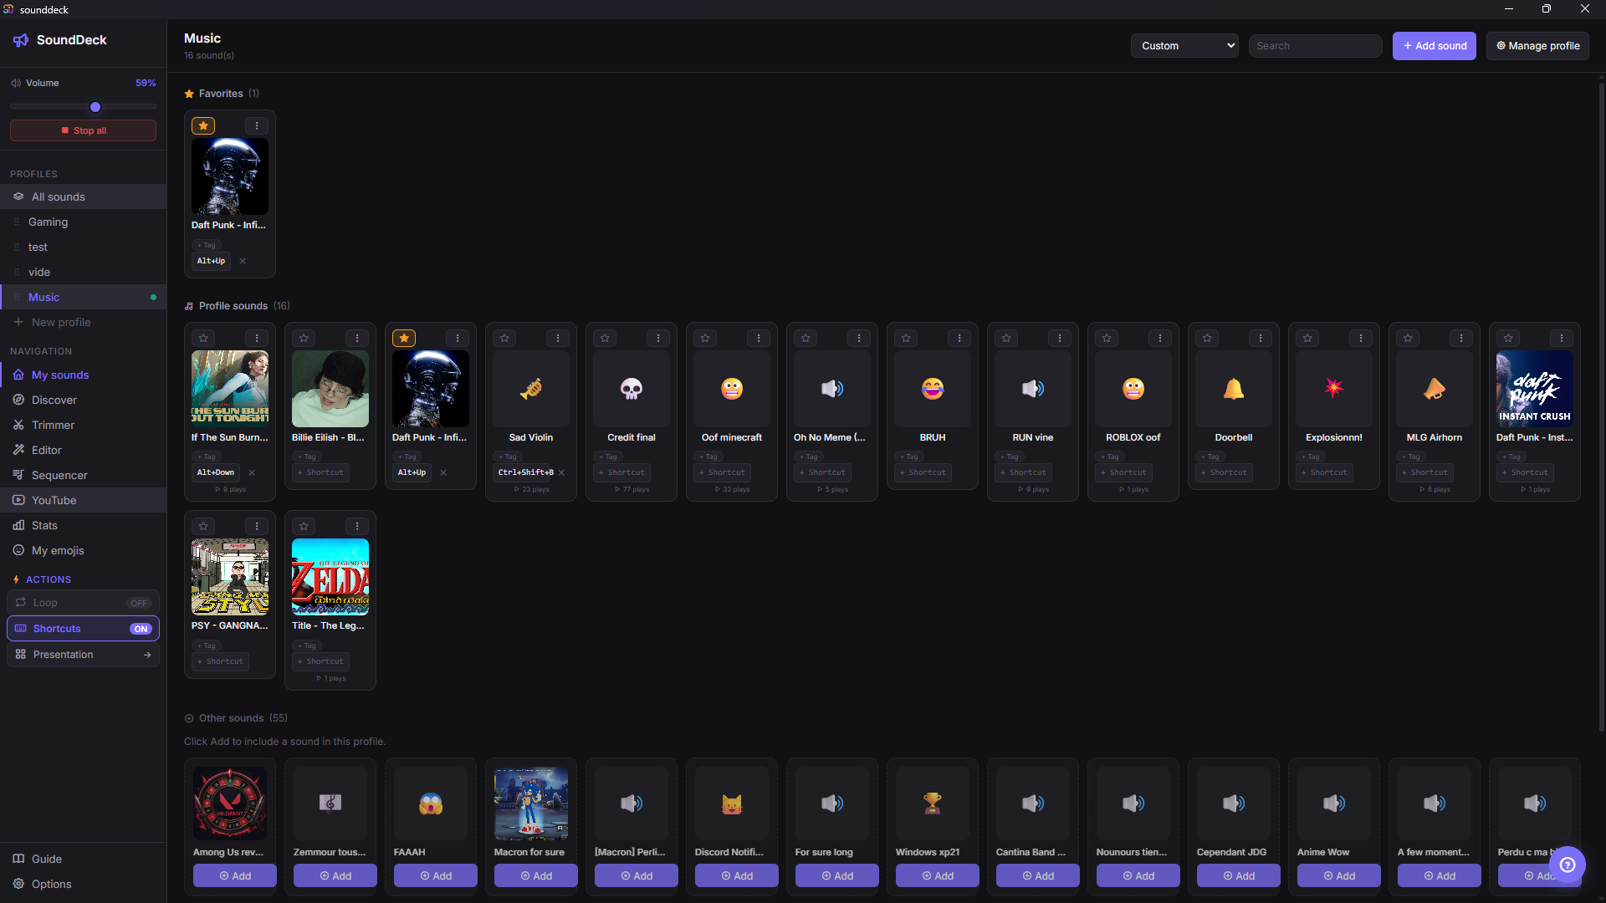The height and width of the screenshot is (903, 1606).
Task: Click the Sad Violin trumpet icon
Action: (531, 389)
